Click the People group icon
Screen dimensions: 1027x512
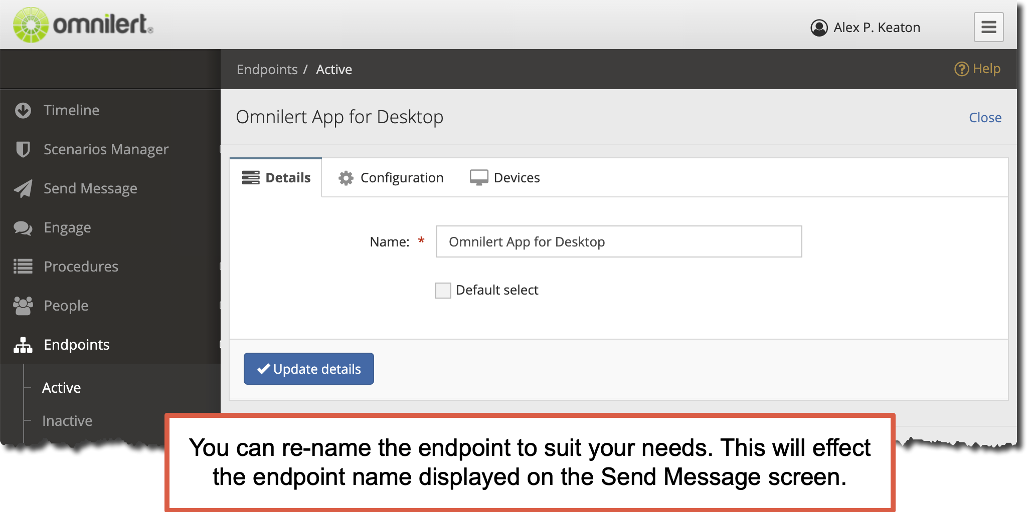(23, 306)
